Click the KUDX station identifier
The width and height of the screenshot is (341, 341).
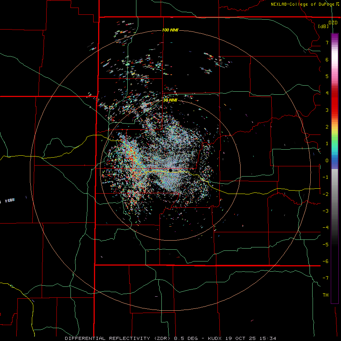click(x=215, y=338)
